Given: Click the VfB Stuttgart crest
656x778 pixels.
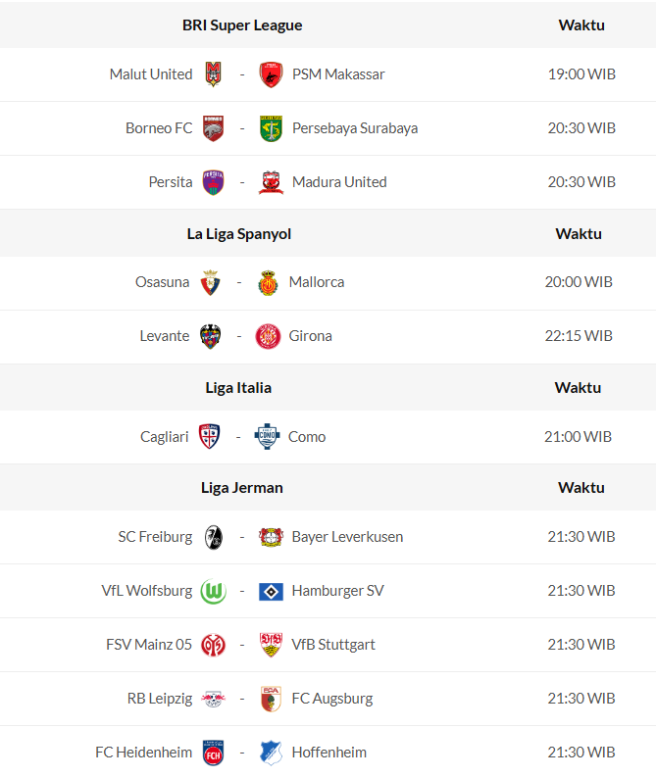Looking at the screenshot, I should [271, 645].
